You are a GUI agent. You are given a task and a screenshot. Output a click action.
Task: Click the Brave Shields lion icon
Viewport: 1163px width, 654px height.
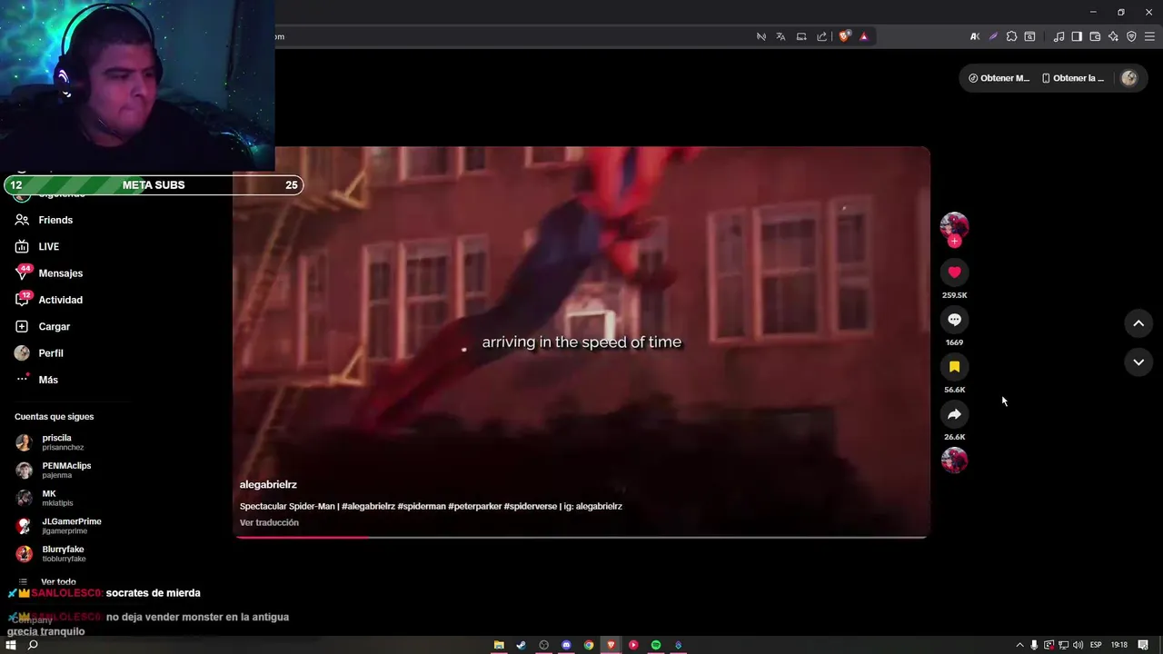point(845,36)
